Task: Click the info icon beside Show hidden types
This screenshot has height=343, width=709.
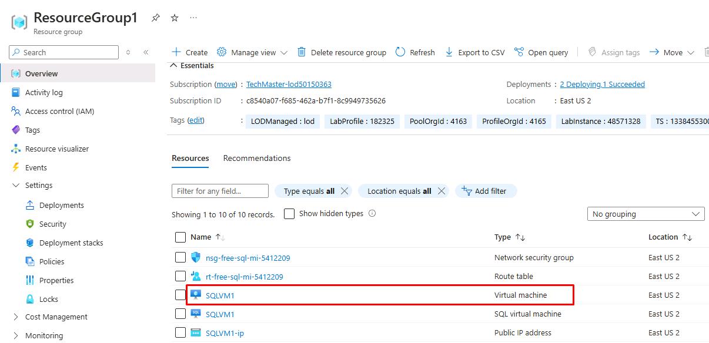Action: coord(372,213)
